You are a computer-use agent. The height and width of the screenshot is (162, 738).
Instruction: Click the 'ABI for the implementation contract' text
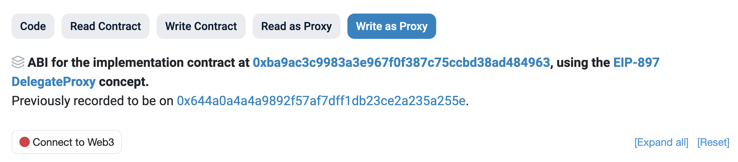click(138, 63)
